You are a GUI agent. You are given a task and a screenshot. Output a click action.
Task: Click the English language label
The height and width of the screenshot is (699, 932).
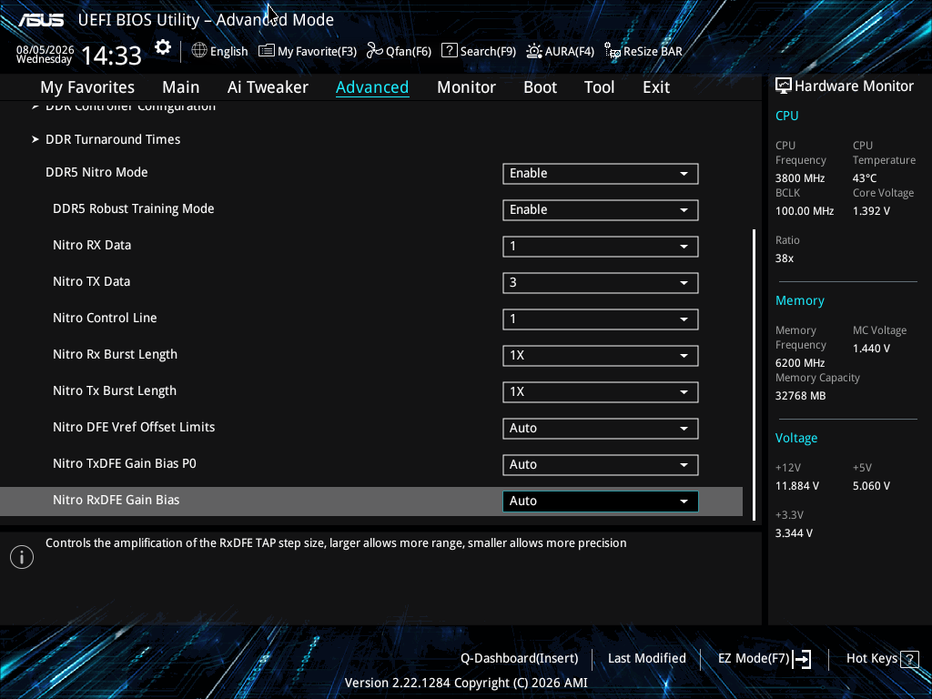(x=228, y=51)
